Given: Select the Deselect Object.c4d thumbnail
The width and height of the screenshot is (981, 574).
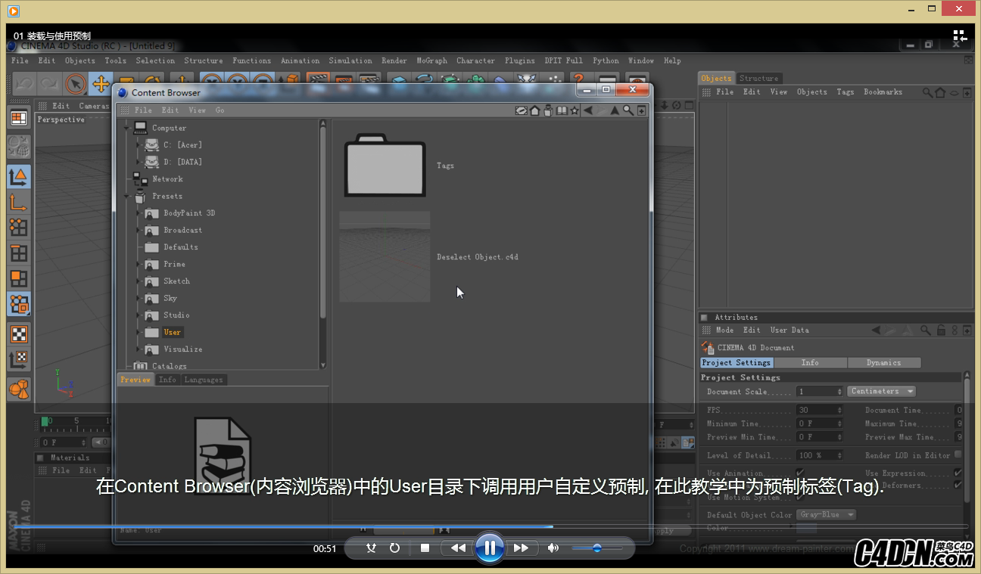Looking at the screenshot, I should (x=385, y=257).
